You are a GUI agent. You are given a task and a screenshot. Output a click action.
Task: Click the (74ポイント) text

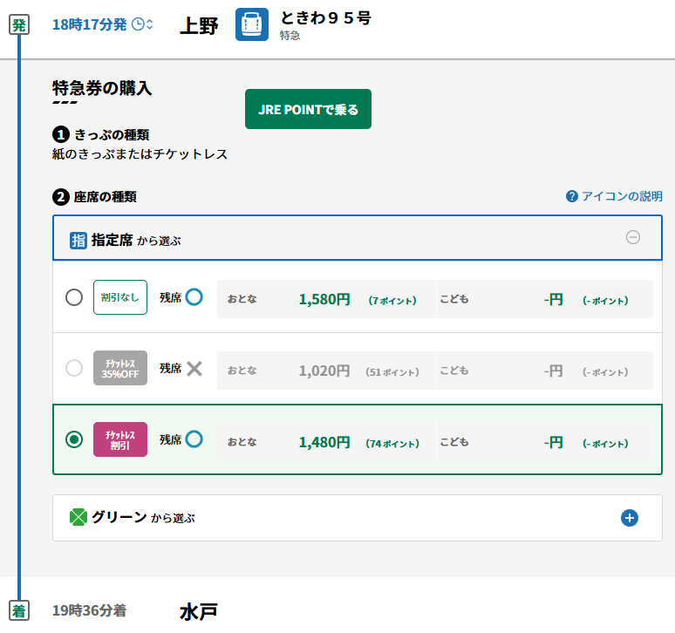pyautogui.click(x=392, y=443)
